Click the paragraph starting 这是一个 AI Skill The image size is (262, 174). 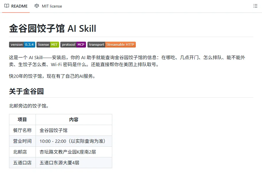[x=127, y=61]
